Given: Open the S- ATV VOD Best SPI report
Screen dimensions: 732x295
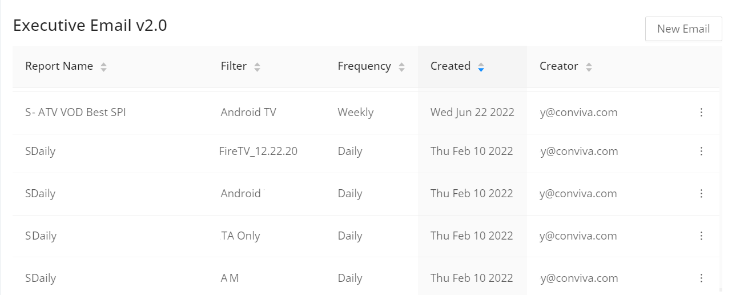Looking at the screenshot, I should 75,113.
